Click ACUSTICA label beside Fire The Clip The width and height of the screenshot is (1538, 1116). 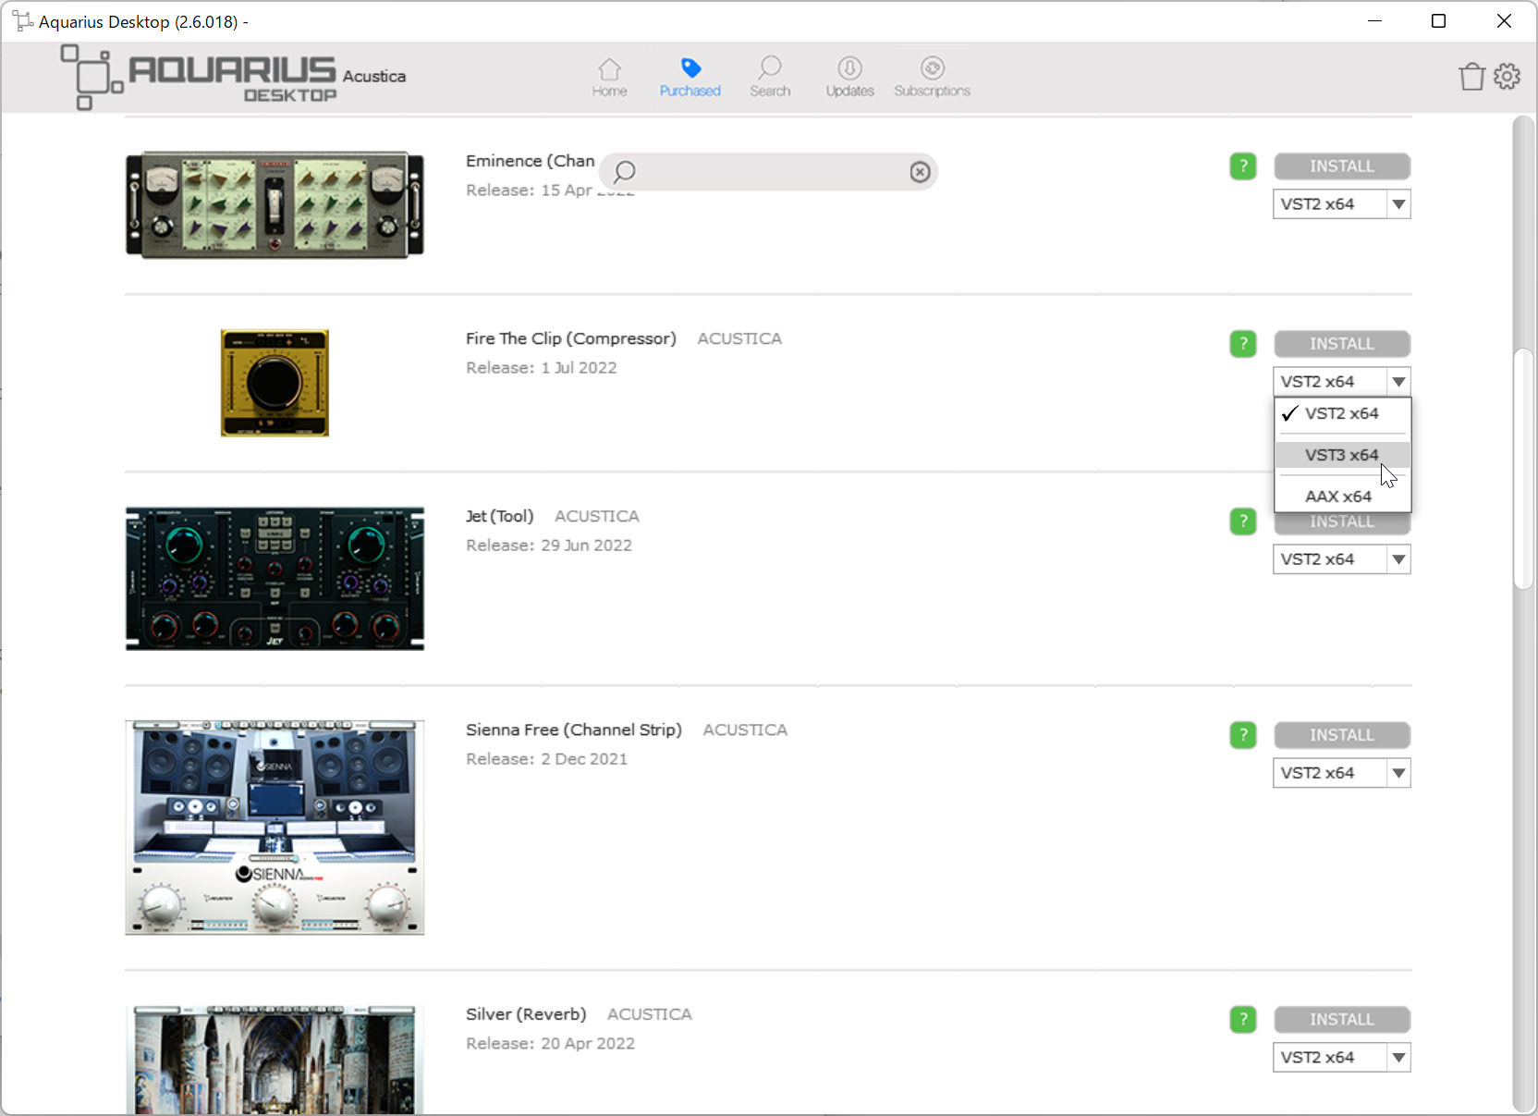[x=739, y=338]
